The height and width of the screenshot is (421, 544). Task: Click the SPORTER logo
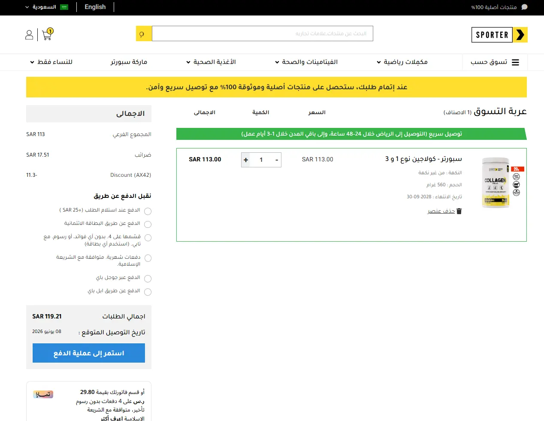point(499,35)
